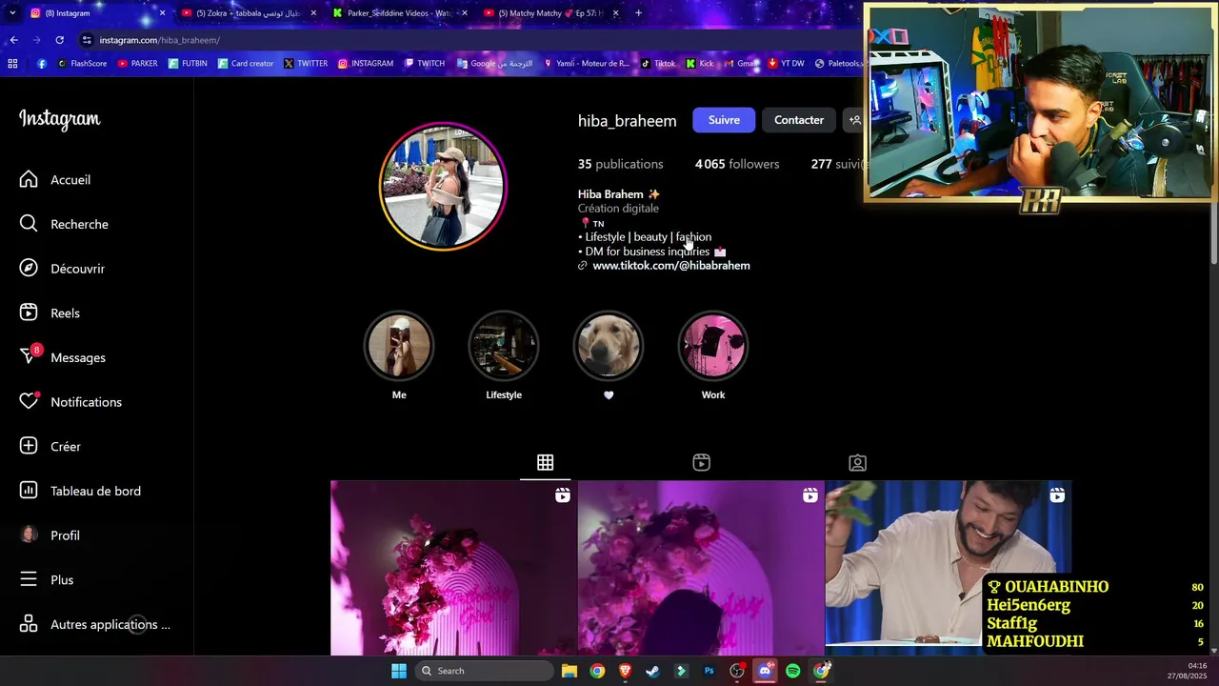Open the dog heart story highlight
Image resolution: width=1219 pixels, height=686 pixels.
point(609,345)
